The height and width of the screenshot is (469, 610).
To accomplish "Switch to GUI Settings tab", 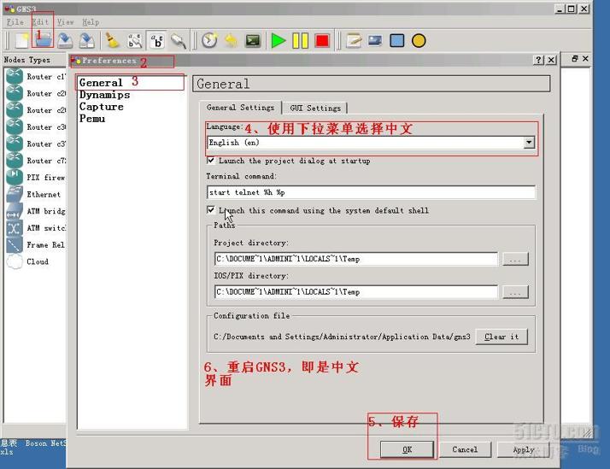I will pos(315,108).
